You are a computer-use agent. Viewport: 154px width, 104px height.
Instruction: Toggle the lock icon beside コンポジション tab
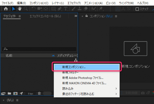click(x=87, y=16)
